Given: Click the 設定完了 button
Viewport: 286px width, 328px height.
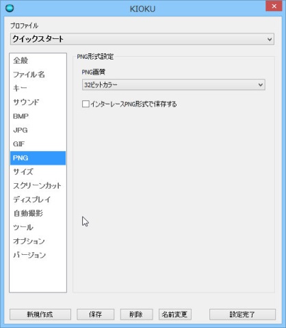Looking at the screenshot, I should point(242,314).
